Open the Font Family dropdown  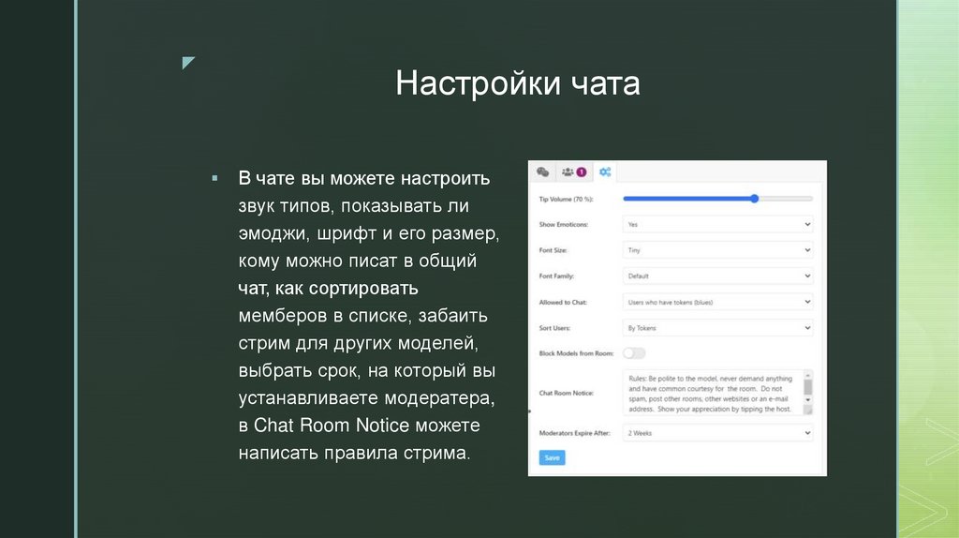(717, 276)
